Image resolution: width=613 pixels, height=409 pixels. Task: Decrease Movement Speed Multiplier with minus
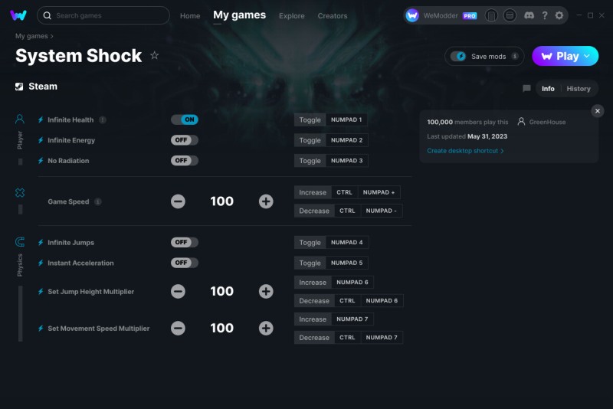click(178, 328)
